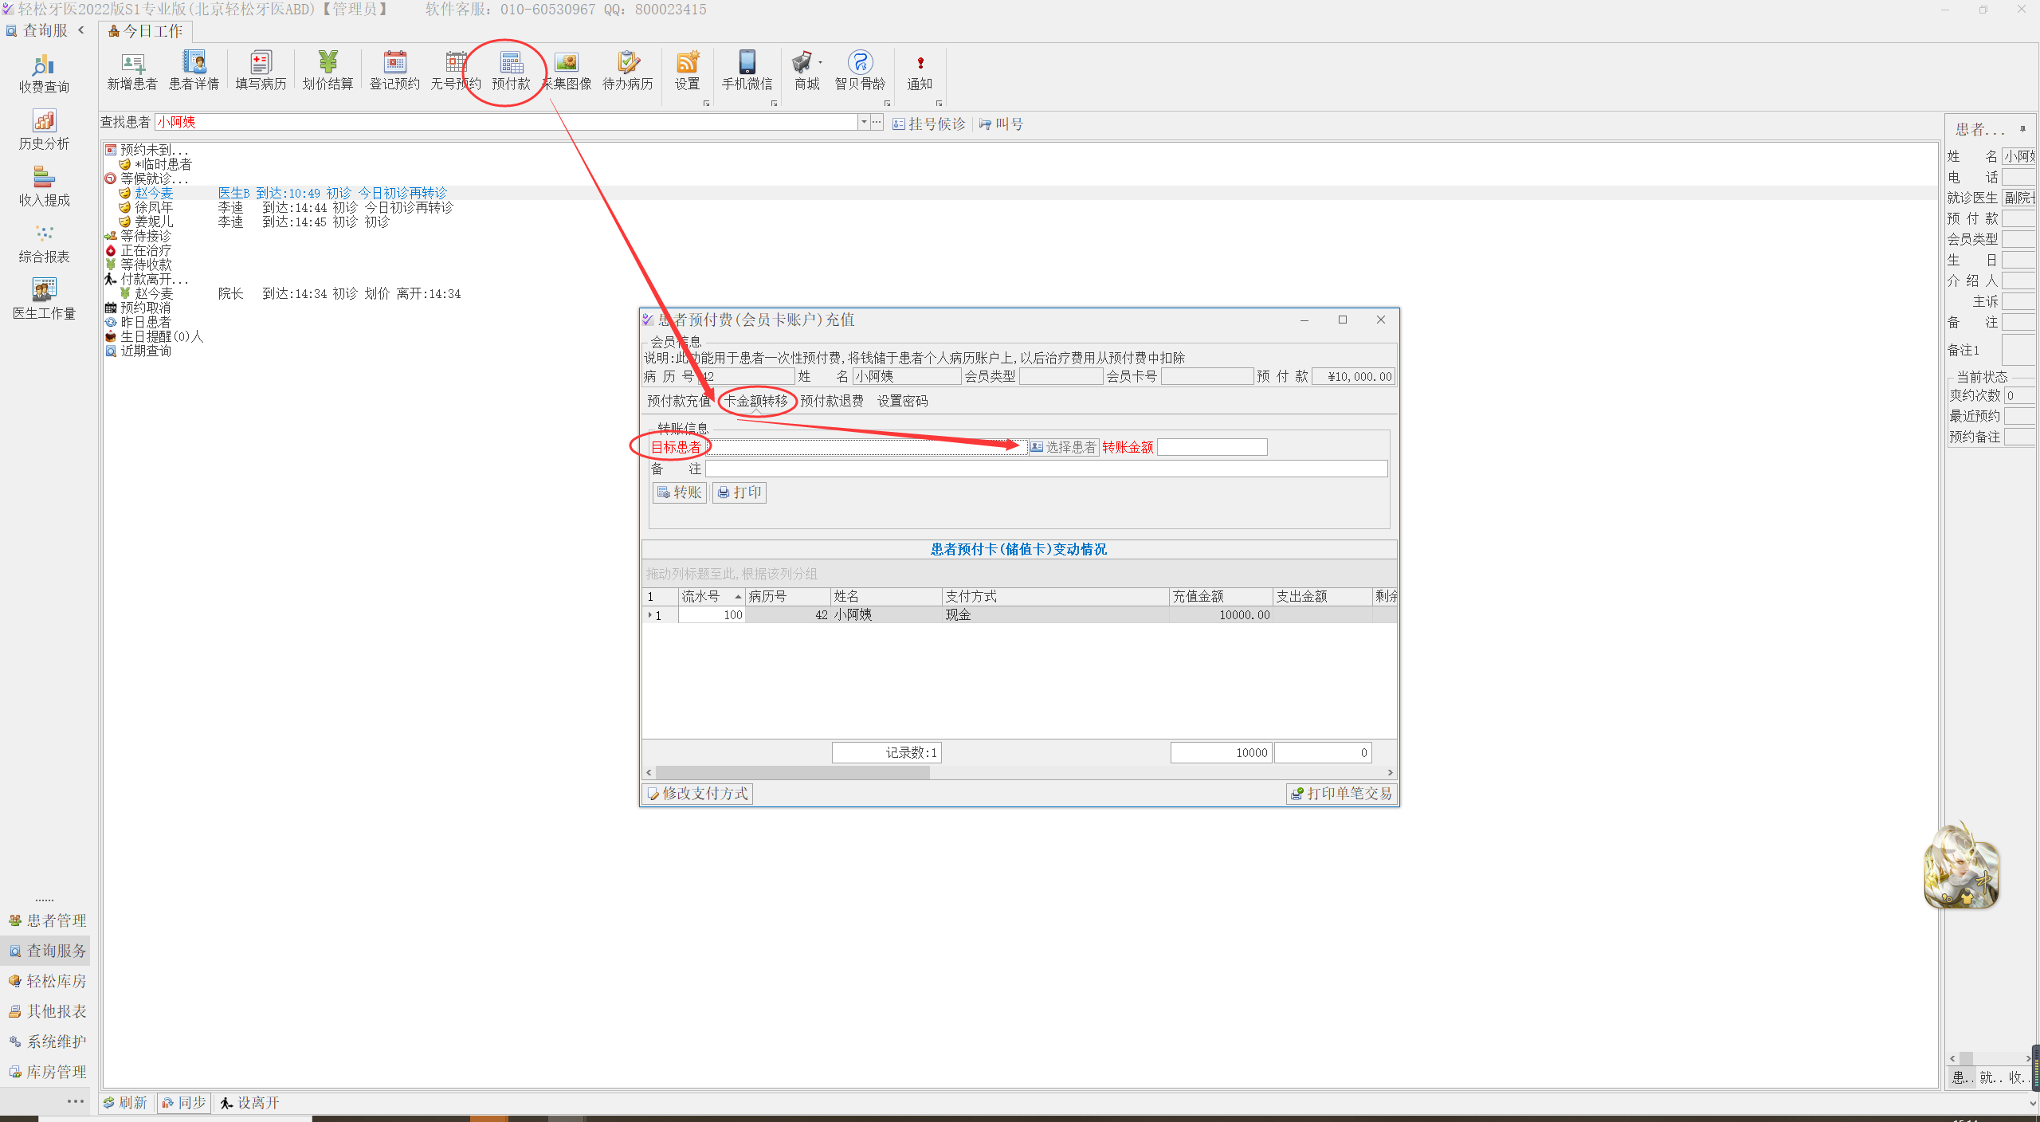The width and height of the screenshot is (2040, 1122).
Task: Click the 转账金额 input field
Action: pos(1212,447)
